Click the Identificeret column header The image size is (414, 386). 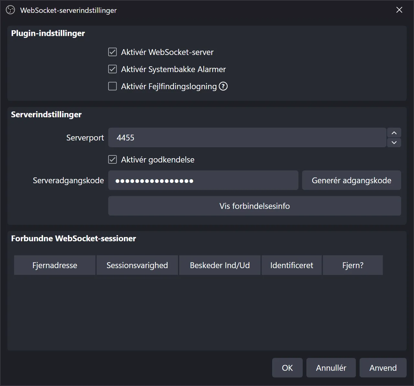tap(292, 265)
